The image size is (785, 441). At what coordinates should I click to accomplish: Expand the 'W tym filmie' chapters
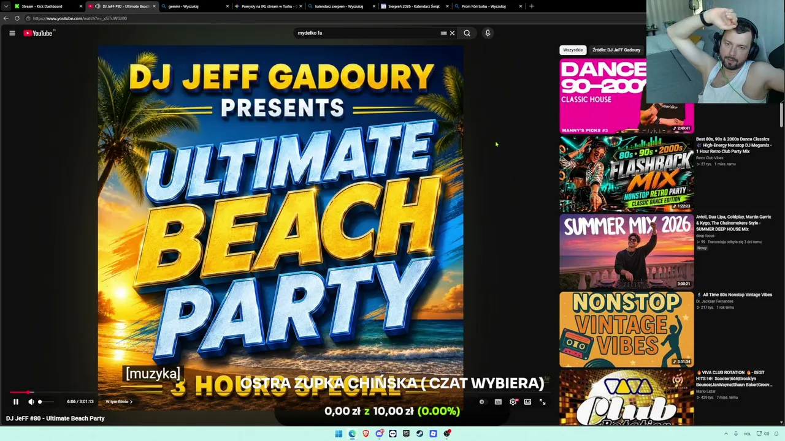pos(119,402)
